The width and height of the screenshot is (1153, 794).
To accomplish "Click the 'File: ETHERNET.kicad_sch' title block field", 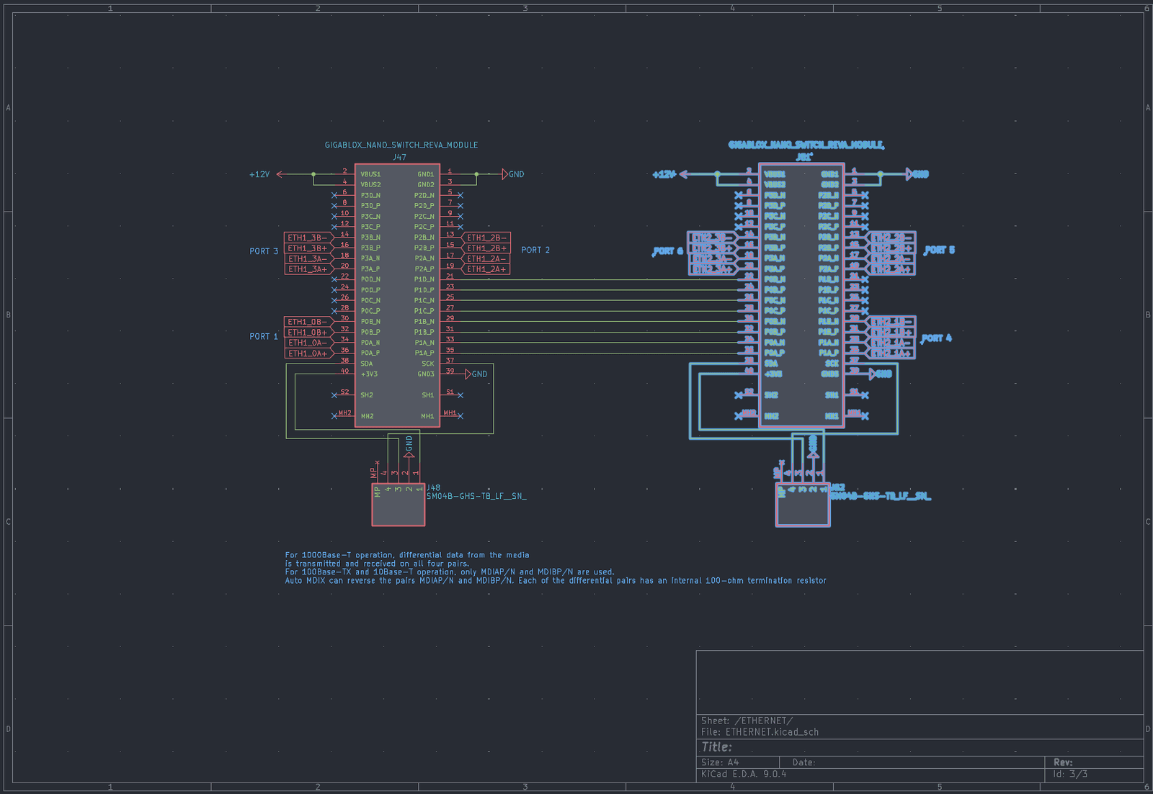I will 760,732.
